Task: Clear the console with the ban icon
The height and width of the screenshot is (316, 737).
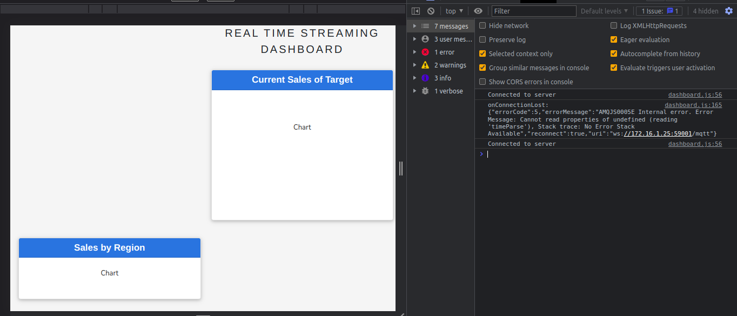Action: tap(431, 11)
